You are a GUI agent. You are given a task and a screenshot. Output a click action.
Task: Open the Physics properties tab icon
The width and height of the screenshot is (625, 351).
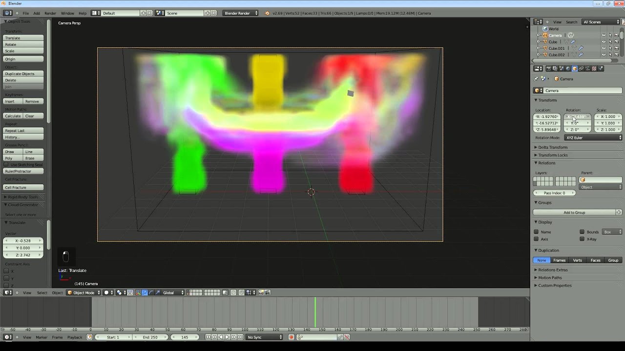point(601,69)
